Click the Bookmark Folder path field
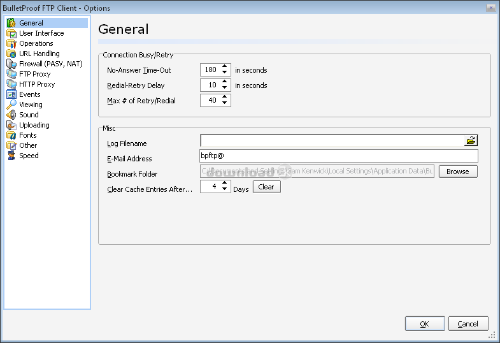Screen dimensions: 500x343 (x=317, y=171)
